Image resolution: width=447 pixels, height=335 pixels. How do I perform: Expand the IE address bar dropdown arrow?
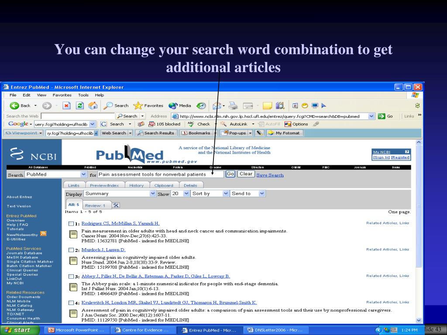pyautogui.click(x=371, y=116)
